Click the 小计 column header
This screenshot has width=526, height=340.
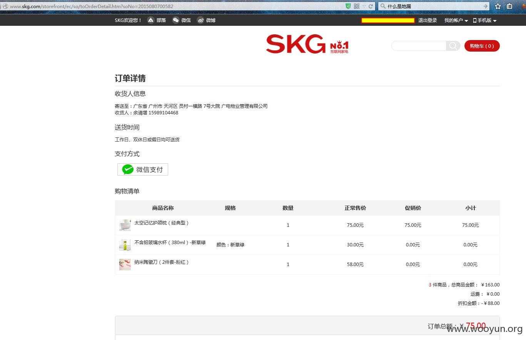click(471, 208)
